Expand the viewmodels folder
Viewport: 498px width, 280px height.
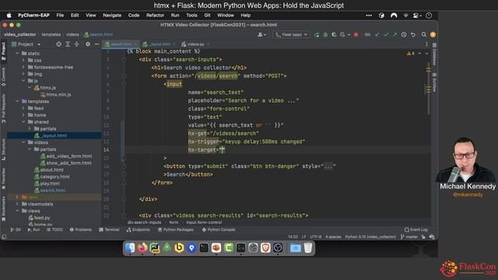17,204
